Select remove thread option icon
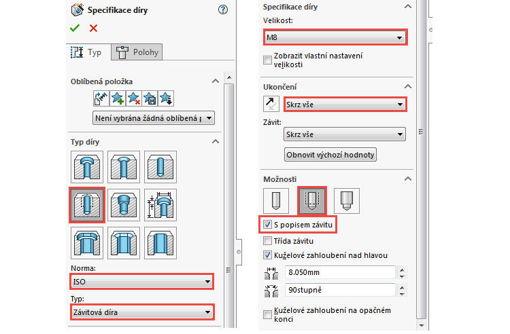The image size is (510, 334). (347, 200)
